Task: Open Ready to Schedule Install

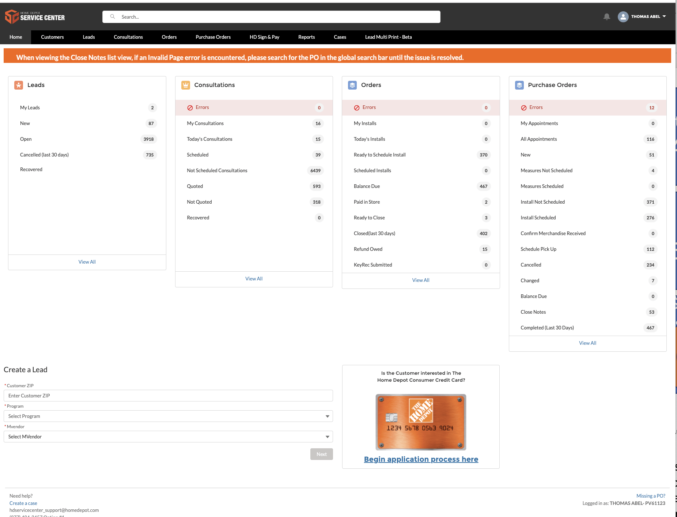Action: [x=421, y=155]
